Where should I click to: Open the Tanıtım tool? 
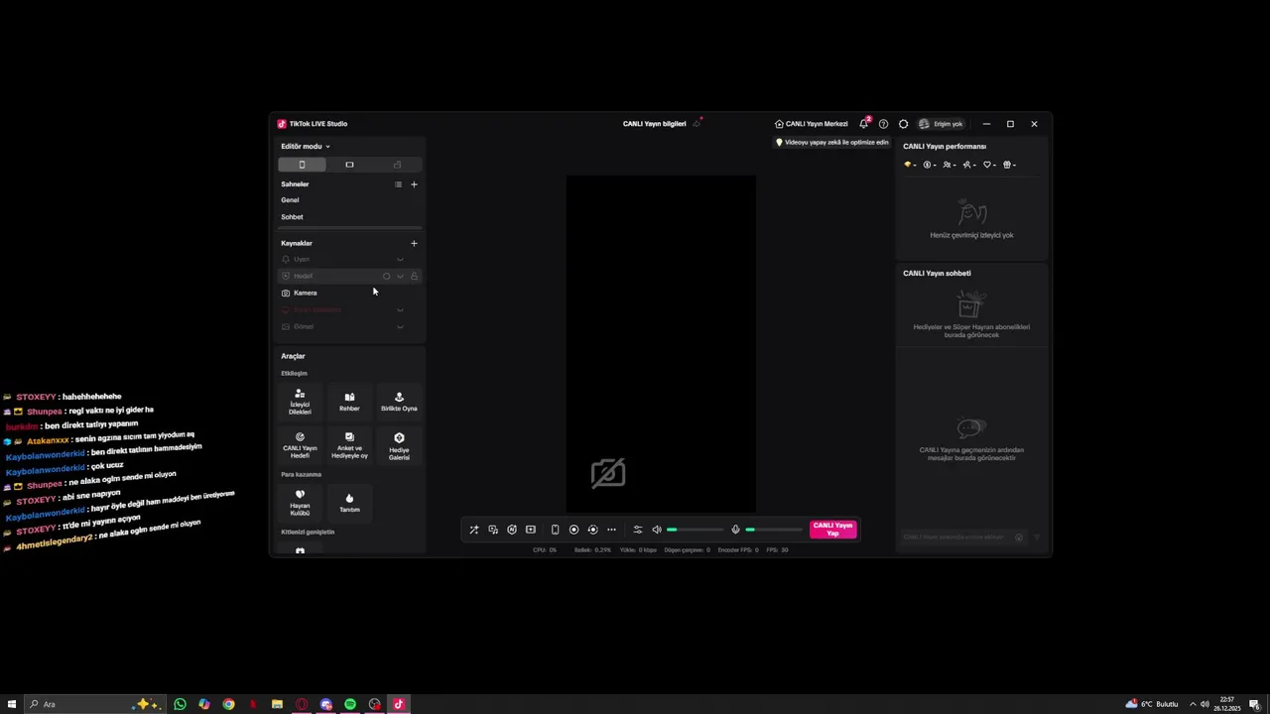click(349, 503)
